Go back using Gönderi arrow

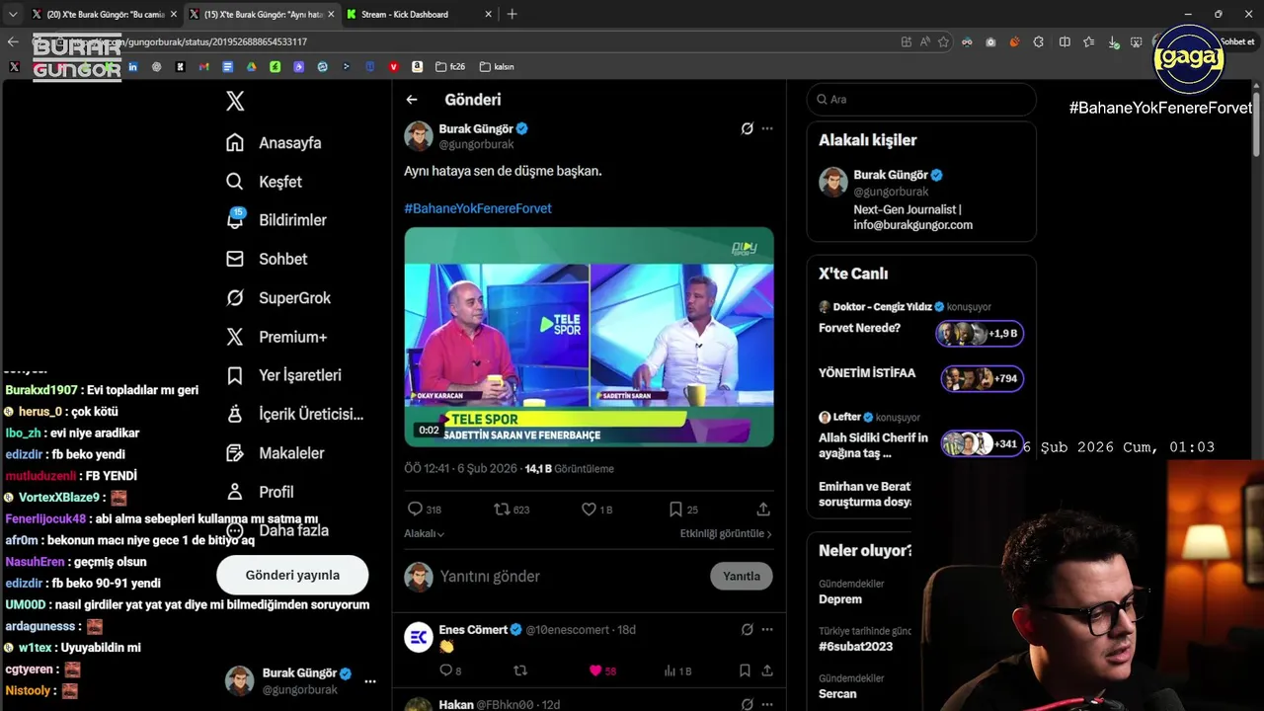[x=412, y=100]
